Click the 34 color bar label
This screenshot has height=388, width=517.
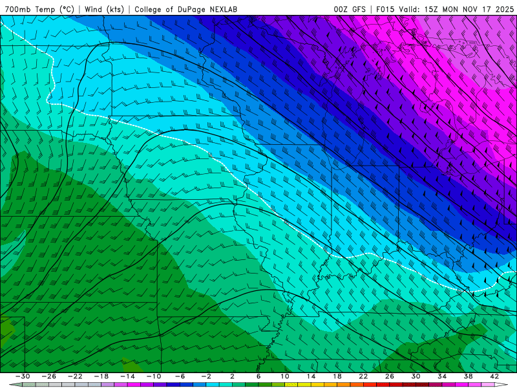(x=442, y=376)
